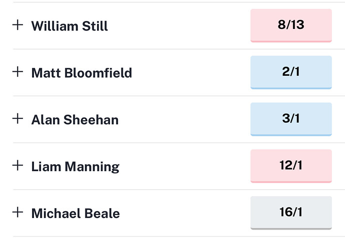The image size is (345, 240).
Task: Select the 8/13 odds for William Still
Action: (x=290, y=25)
